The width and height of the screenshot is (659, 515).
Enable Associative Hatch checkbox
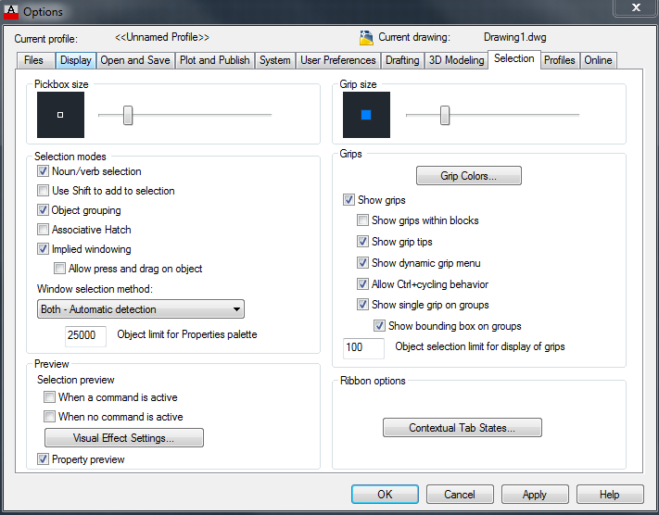(43, 230)
